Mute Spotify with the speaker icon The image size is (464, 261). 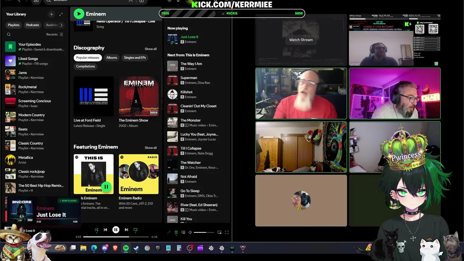coord(190,232)
